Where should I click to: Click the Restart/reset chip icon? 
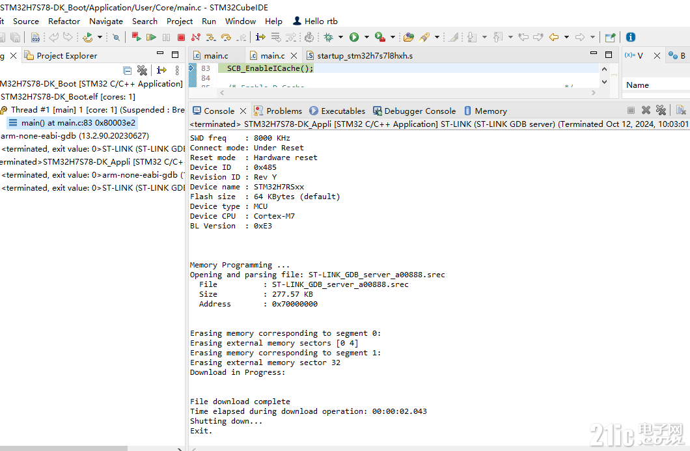point(88,37)
